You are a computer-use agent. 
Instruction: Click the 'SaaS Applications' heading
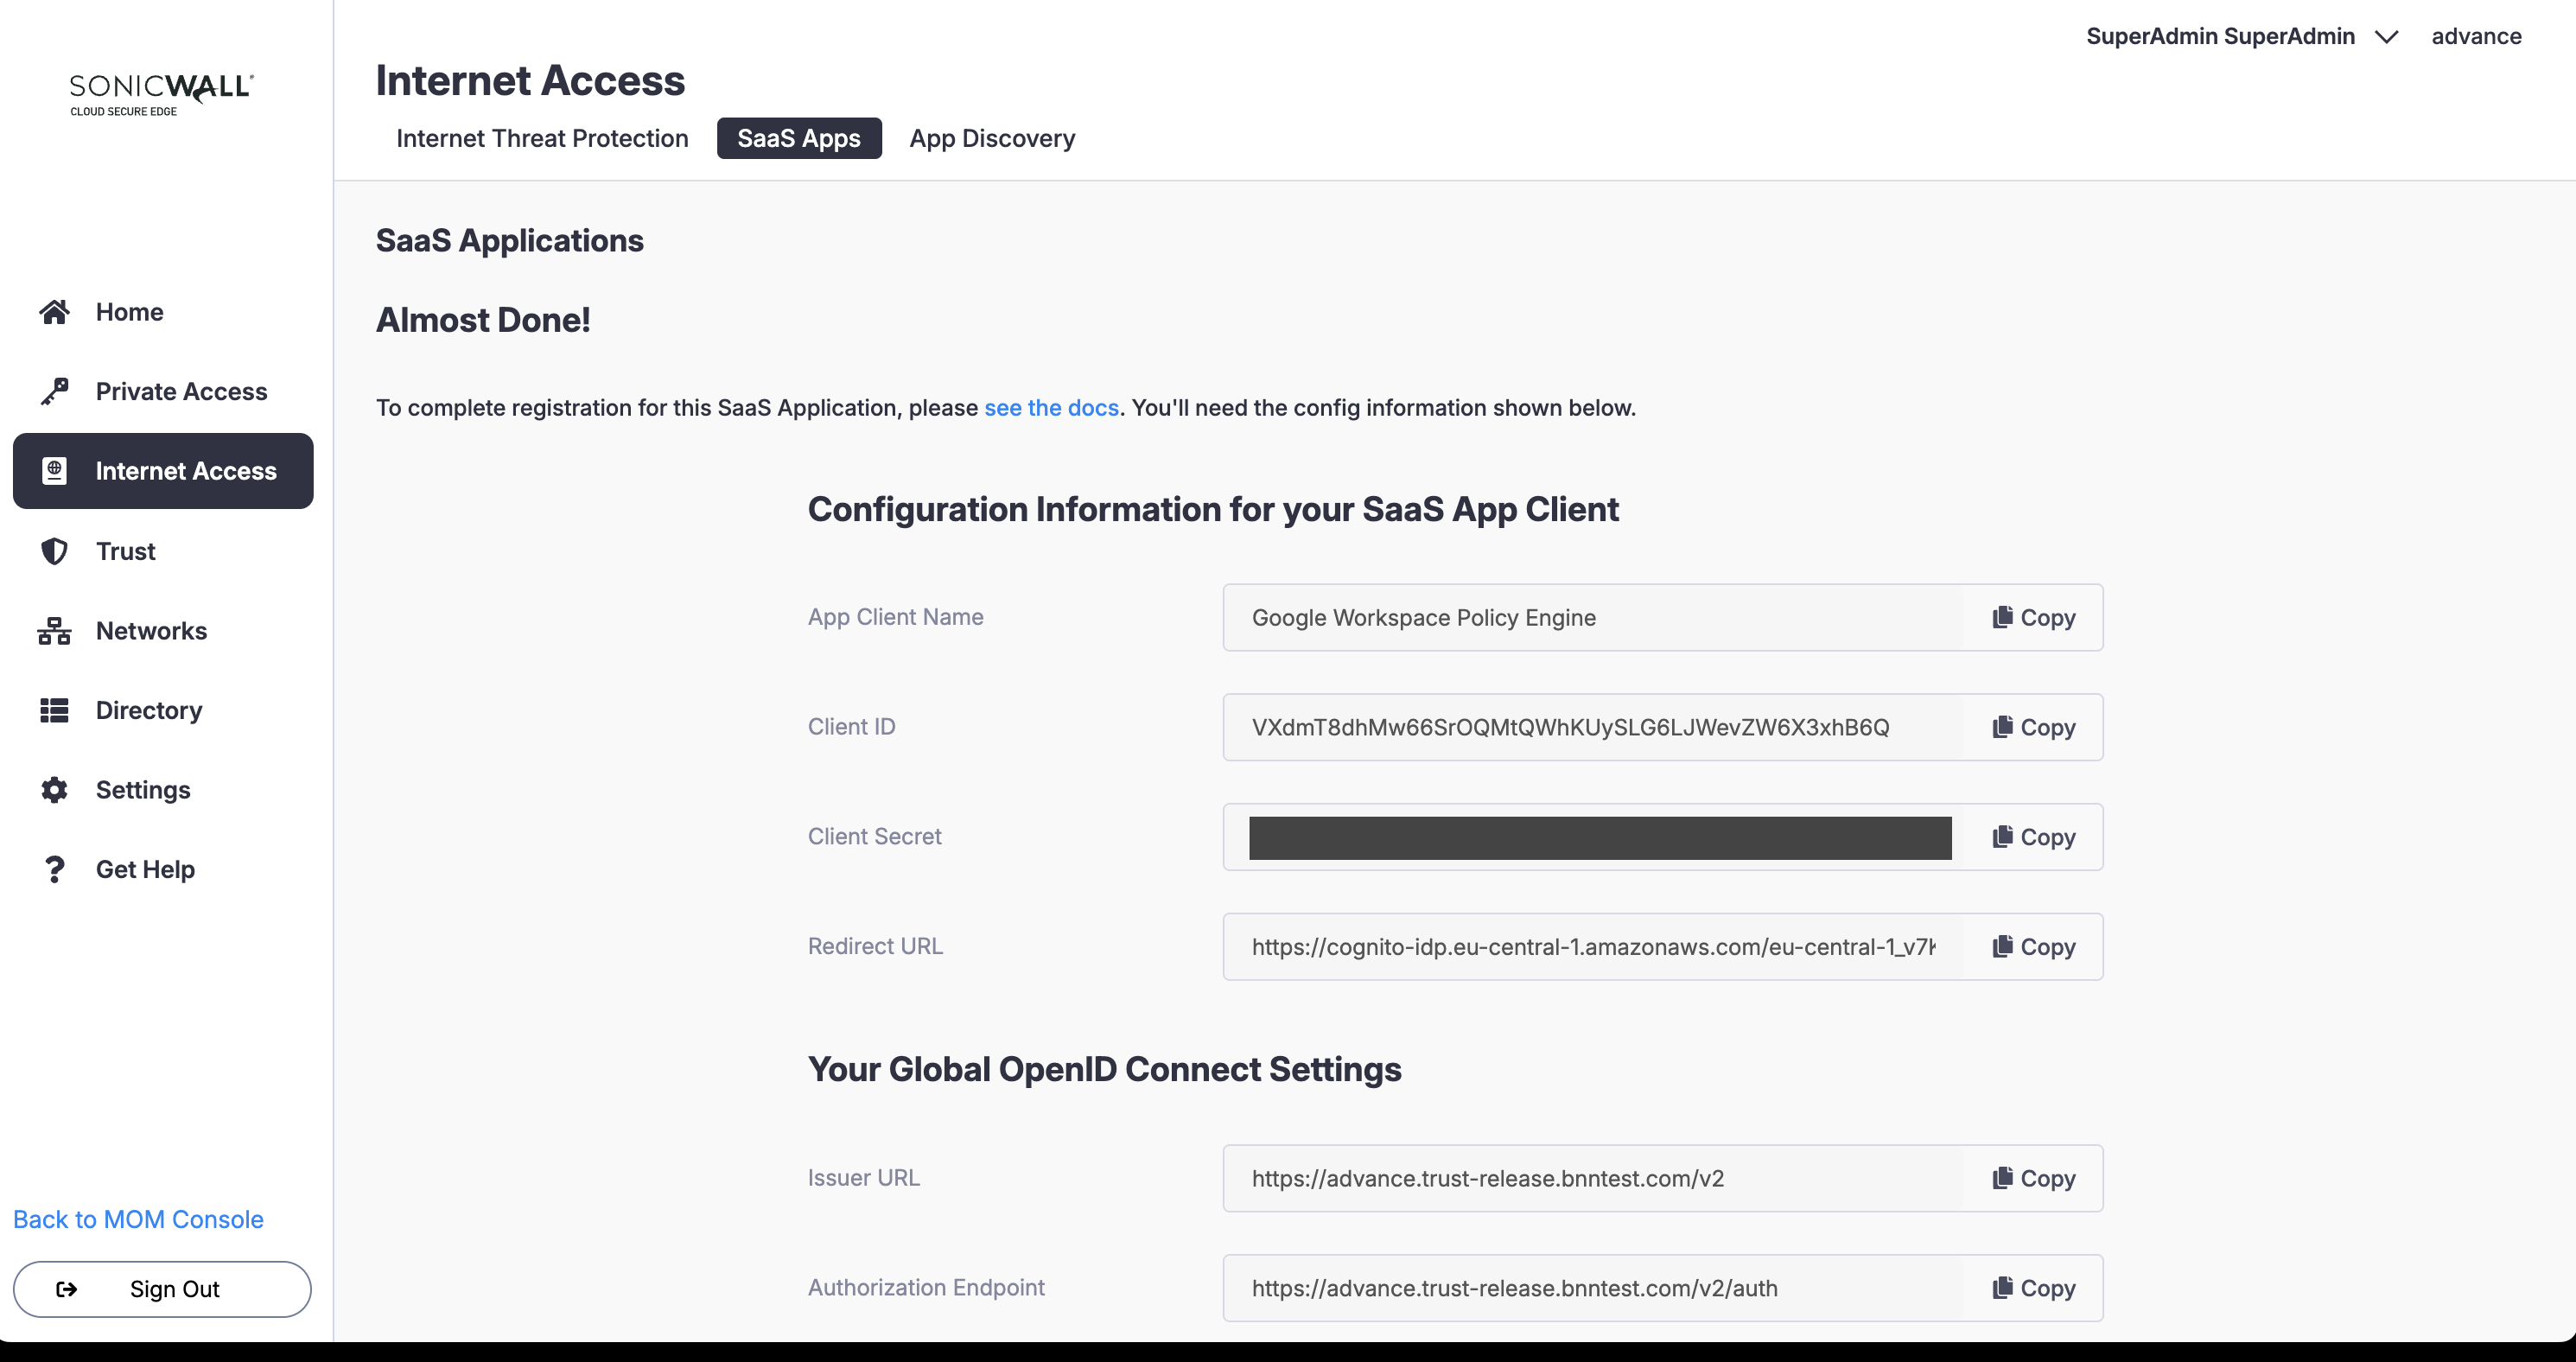[x=510, y=241]
